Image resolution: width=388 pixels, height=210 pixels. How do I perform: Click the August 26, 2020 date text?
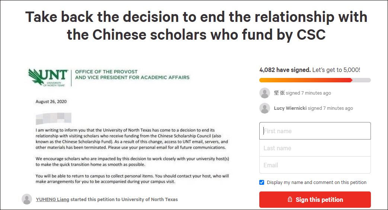coord(51,101)
